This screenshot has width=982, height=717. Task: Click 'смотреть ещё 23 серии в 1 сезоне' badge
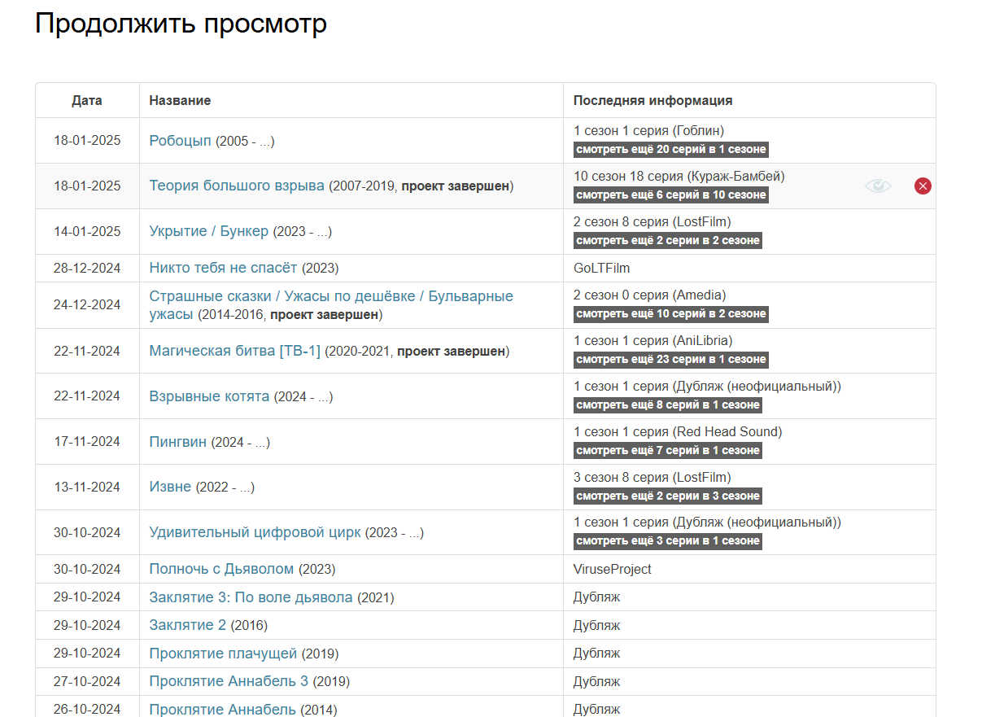[x=670, y=360]
